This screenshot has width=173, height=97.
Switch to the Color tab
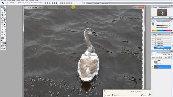tap(154, 21)
